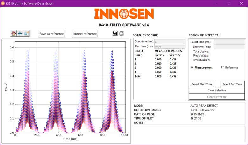Click Save as reference button
Screen dimensions: 248x145
pos(52,34)
